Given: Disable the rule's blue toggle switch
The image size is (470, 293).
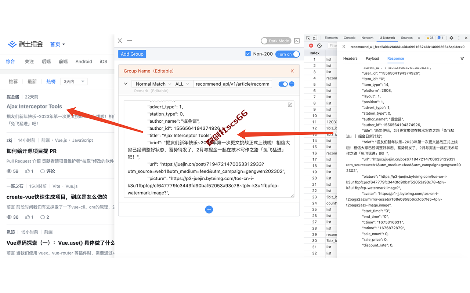Looking at the screenshot, I should click(x=283, y=84).
